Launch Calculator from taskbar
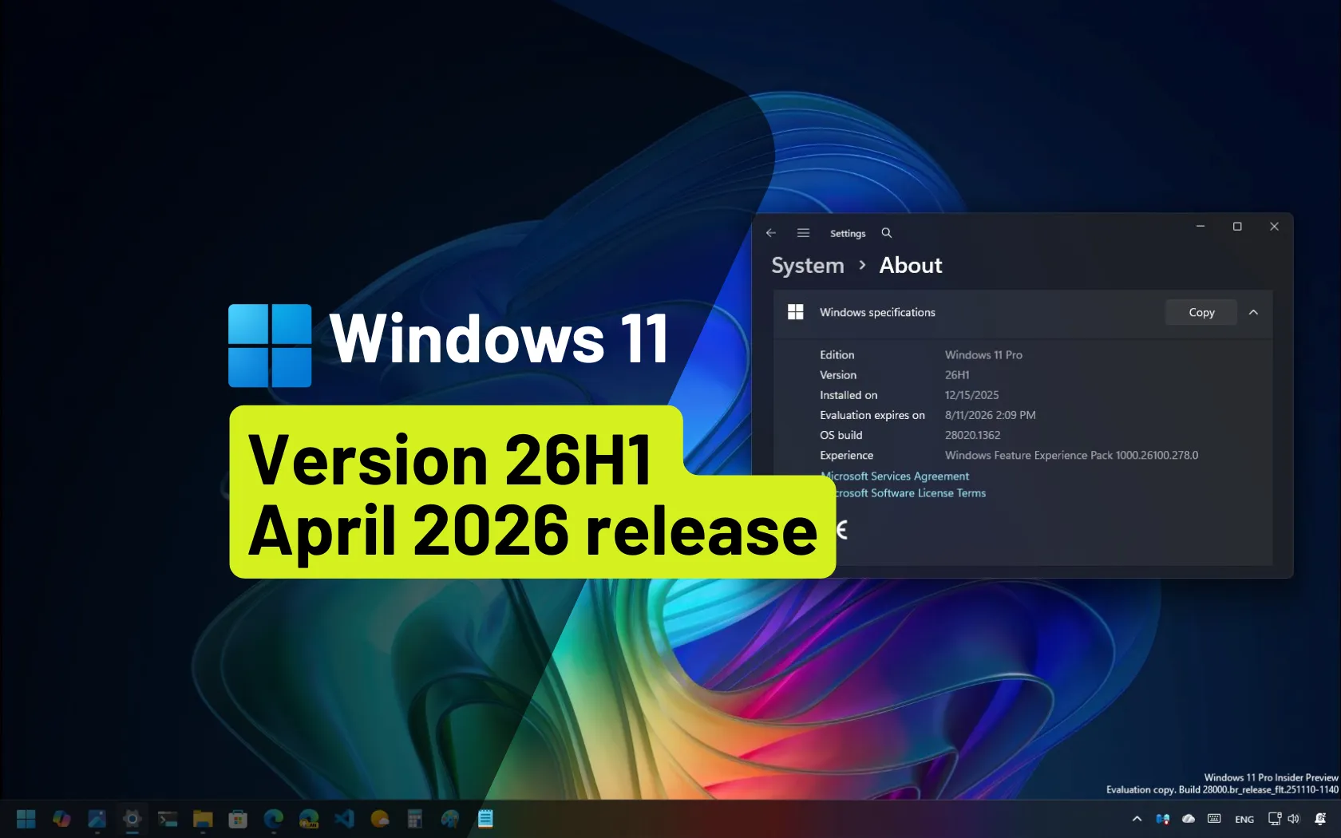The width and height of the screenshot is (1341, 838). [x=414, y=819]
